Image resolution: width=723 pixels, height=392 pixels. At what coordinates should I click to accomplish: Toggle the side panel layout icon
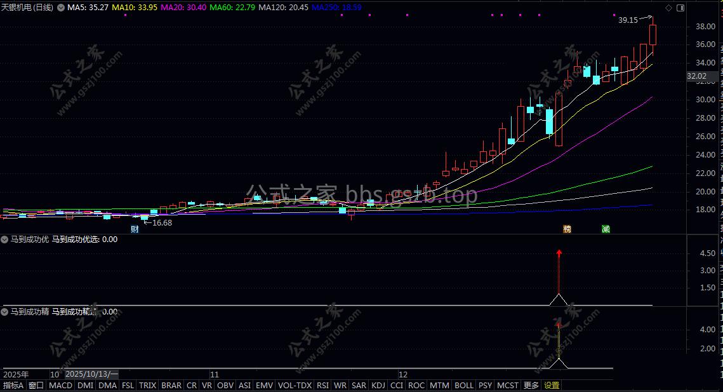[x=680, y=8]
